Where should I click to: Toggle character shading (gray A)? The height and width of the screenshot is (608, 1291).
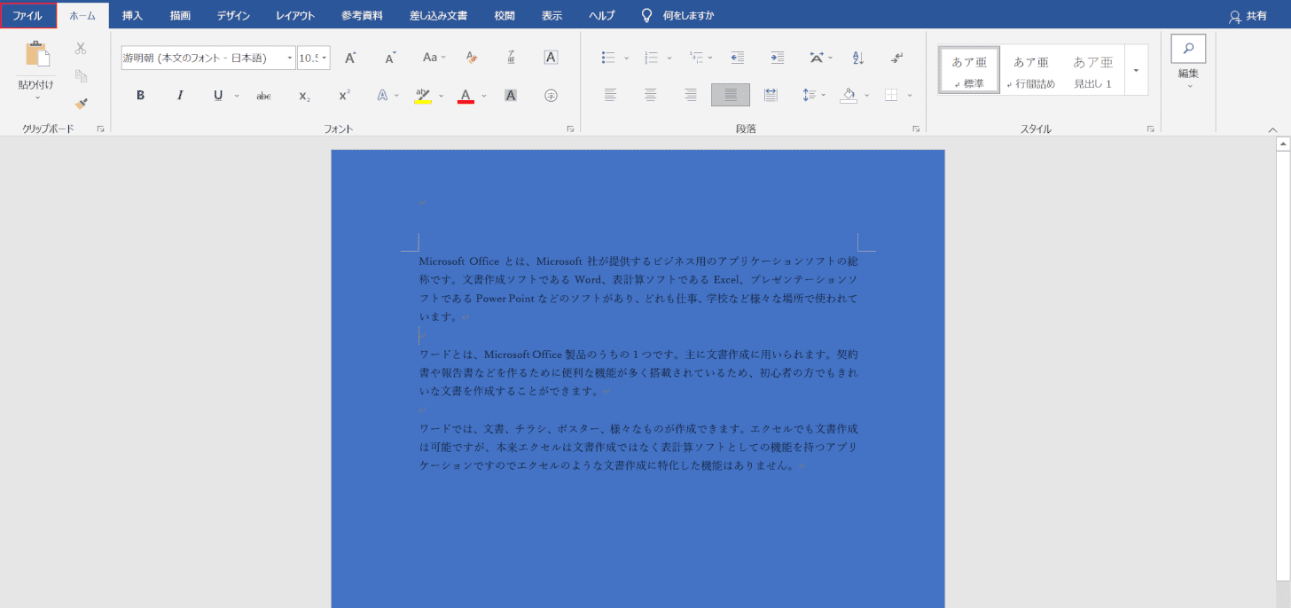[511, 96]
